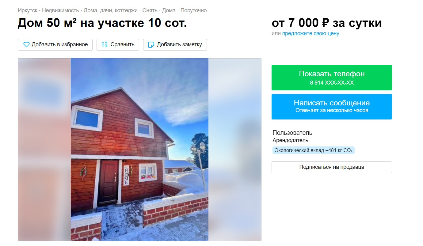This screenshot has height=246, width=423.
Task: Subscribe to the seller
Action: pyautogui.click(x=332, y=167)
